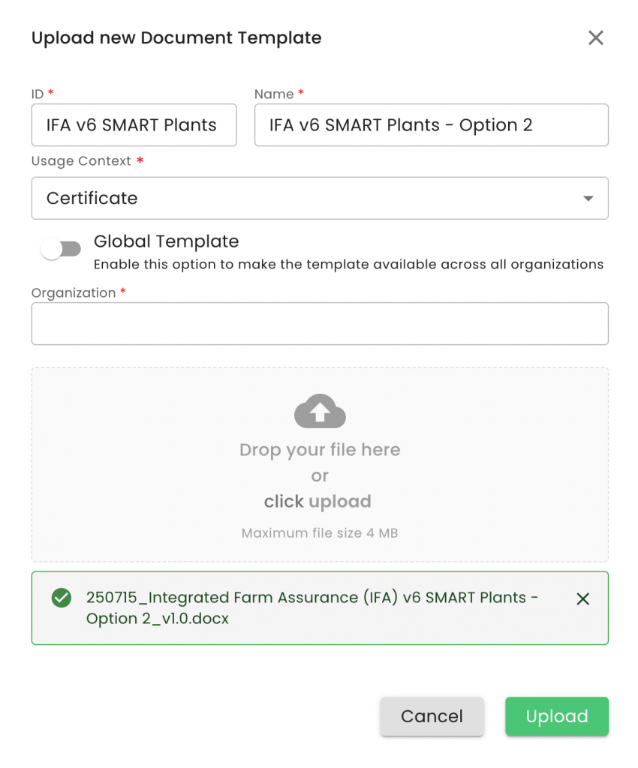638x768 pixels.
Task: Click the Usage Context field label
Action: pos(81,161)
